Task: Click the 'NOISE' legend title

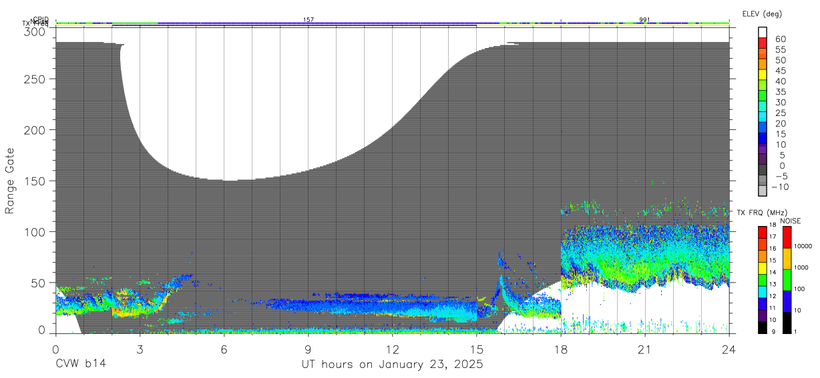Action: pyautogui.click(x=791, y=221)
